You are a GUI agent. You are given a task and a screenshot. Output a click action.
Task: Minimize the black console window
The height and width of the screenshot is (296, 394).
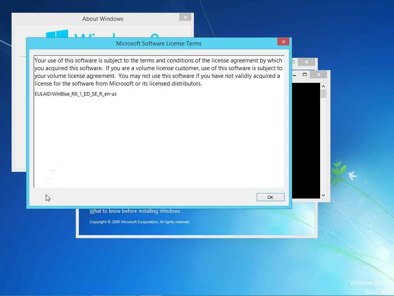(294, 75)
